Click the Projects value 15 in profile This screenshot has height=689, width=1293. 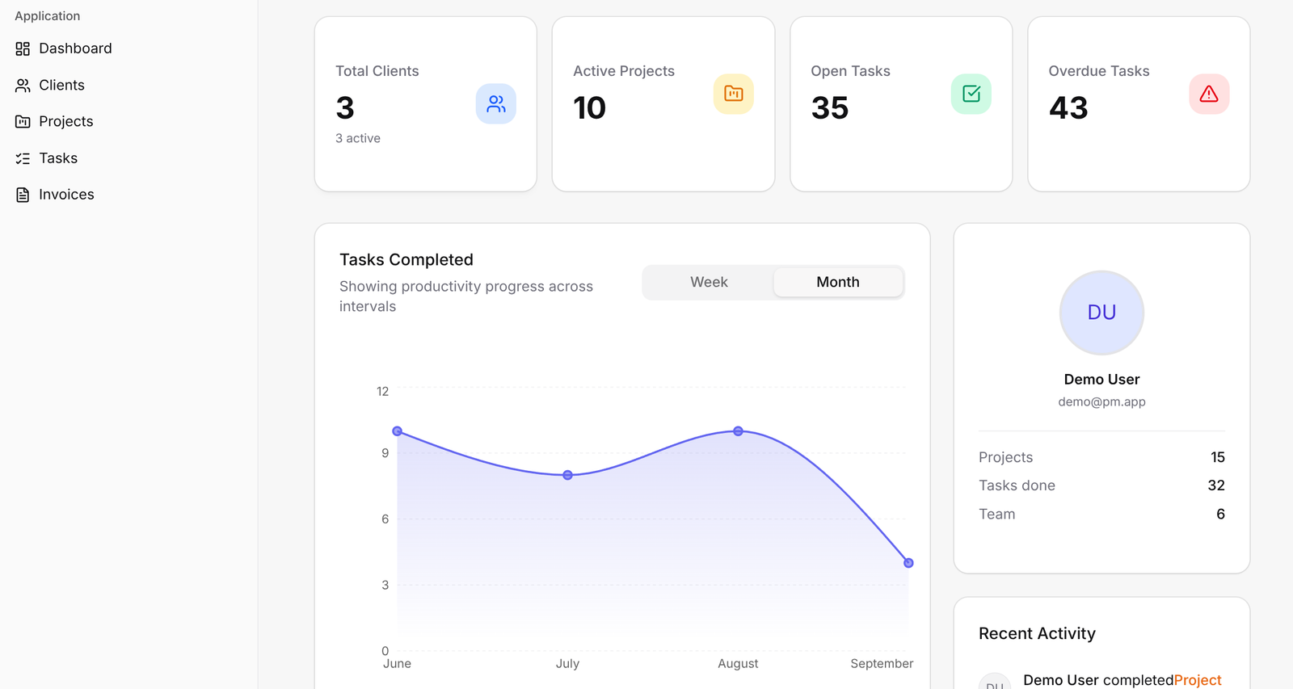pyautogui.click(x=1218, y=457)
